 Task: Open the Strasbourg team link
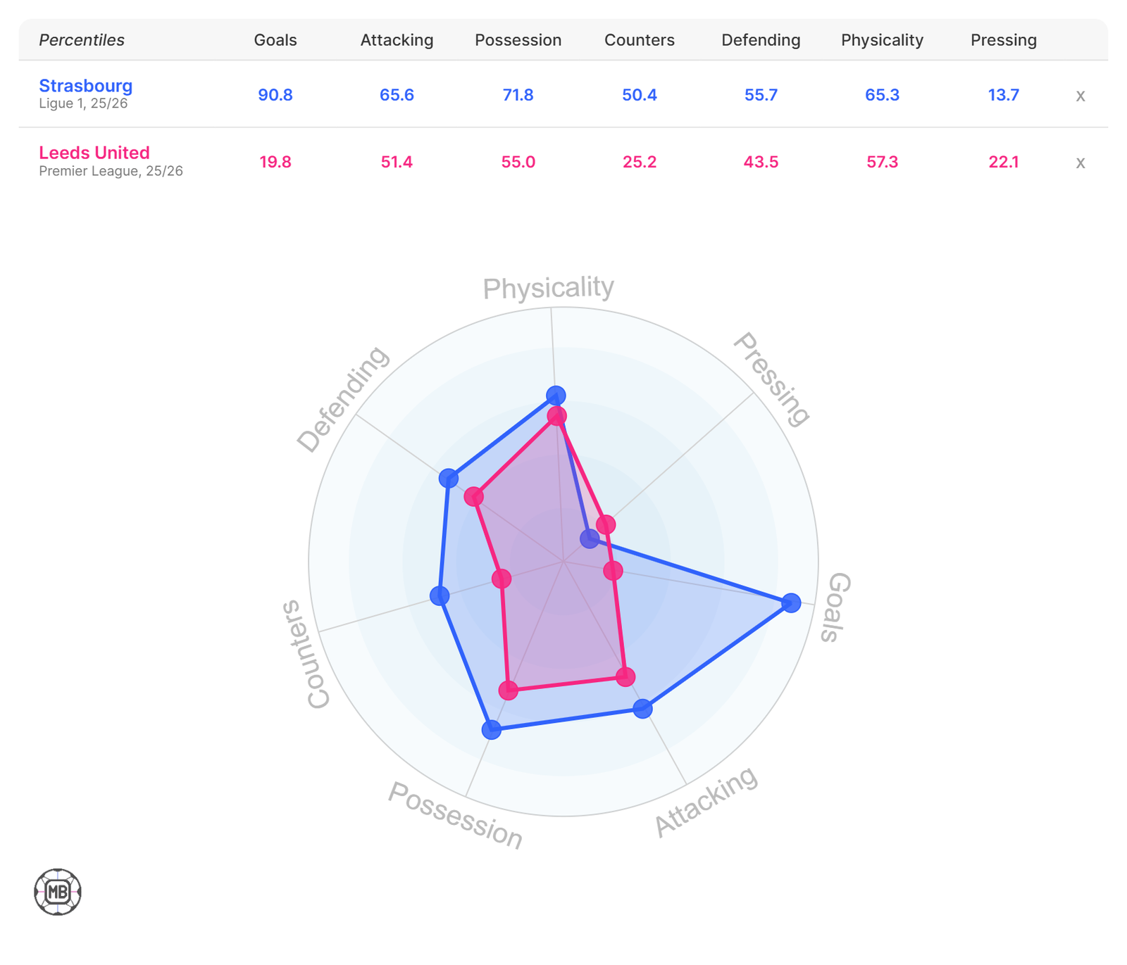click(x=85, y=86)
